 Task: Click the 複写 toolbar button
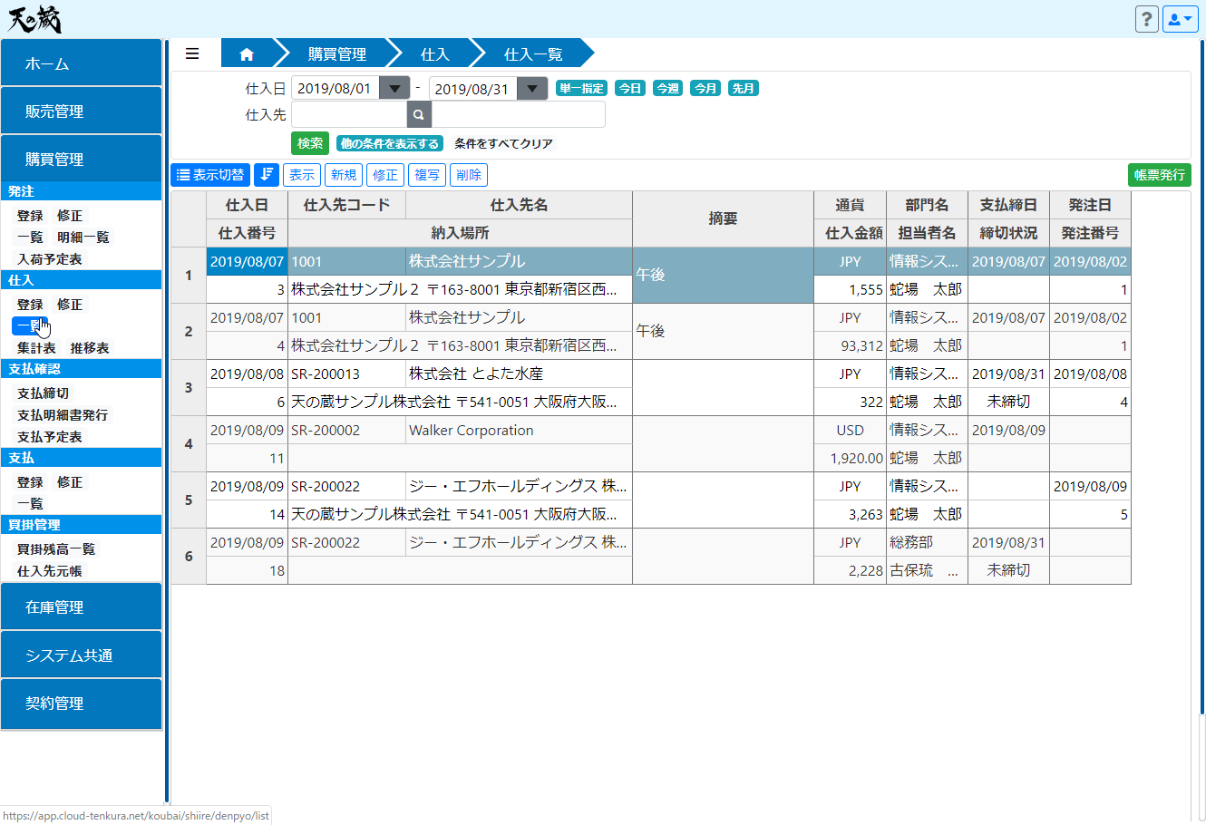[427, 175]
